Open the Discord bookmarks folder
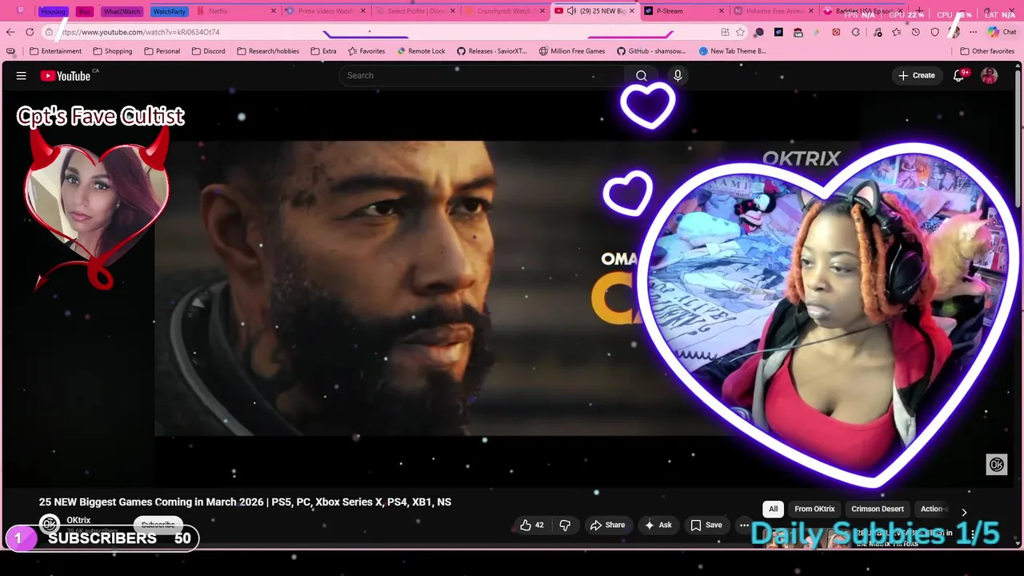Image resolution: width=1024 pixels, height=576 pixels. click(208, 51)
